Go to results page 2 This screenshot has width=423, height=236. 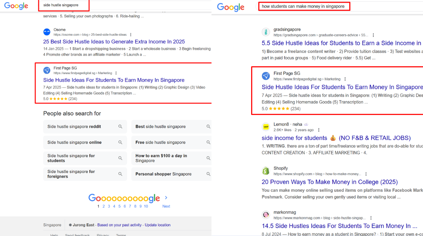click(x=104, y=206)
